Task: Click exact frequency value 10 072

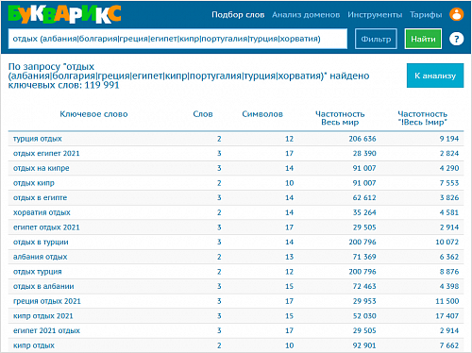Action: pyautogui.click(x=447, y=243)
